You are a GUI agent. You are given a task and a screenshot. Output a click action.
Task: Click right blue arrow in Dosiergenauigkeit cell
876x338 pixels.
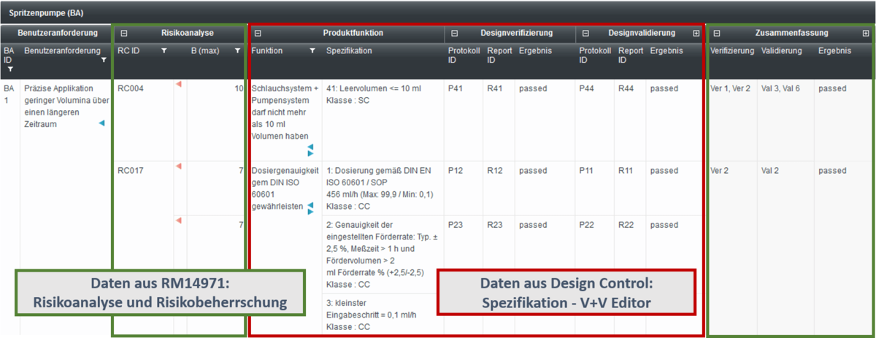coord(310,212)
